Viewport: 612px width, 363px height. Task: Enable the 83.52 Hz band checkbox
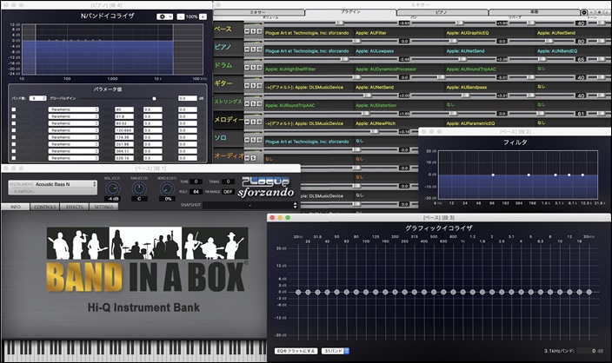tap(14, 123)
